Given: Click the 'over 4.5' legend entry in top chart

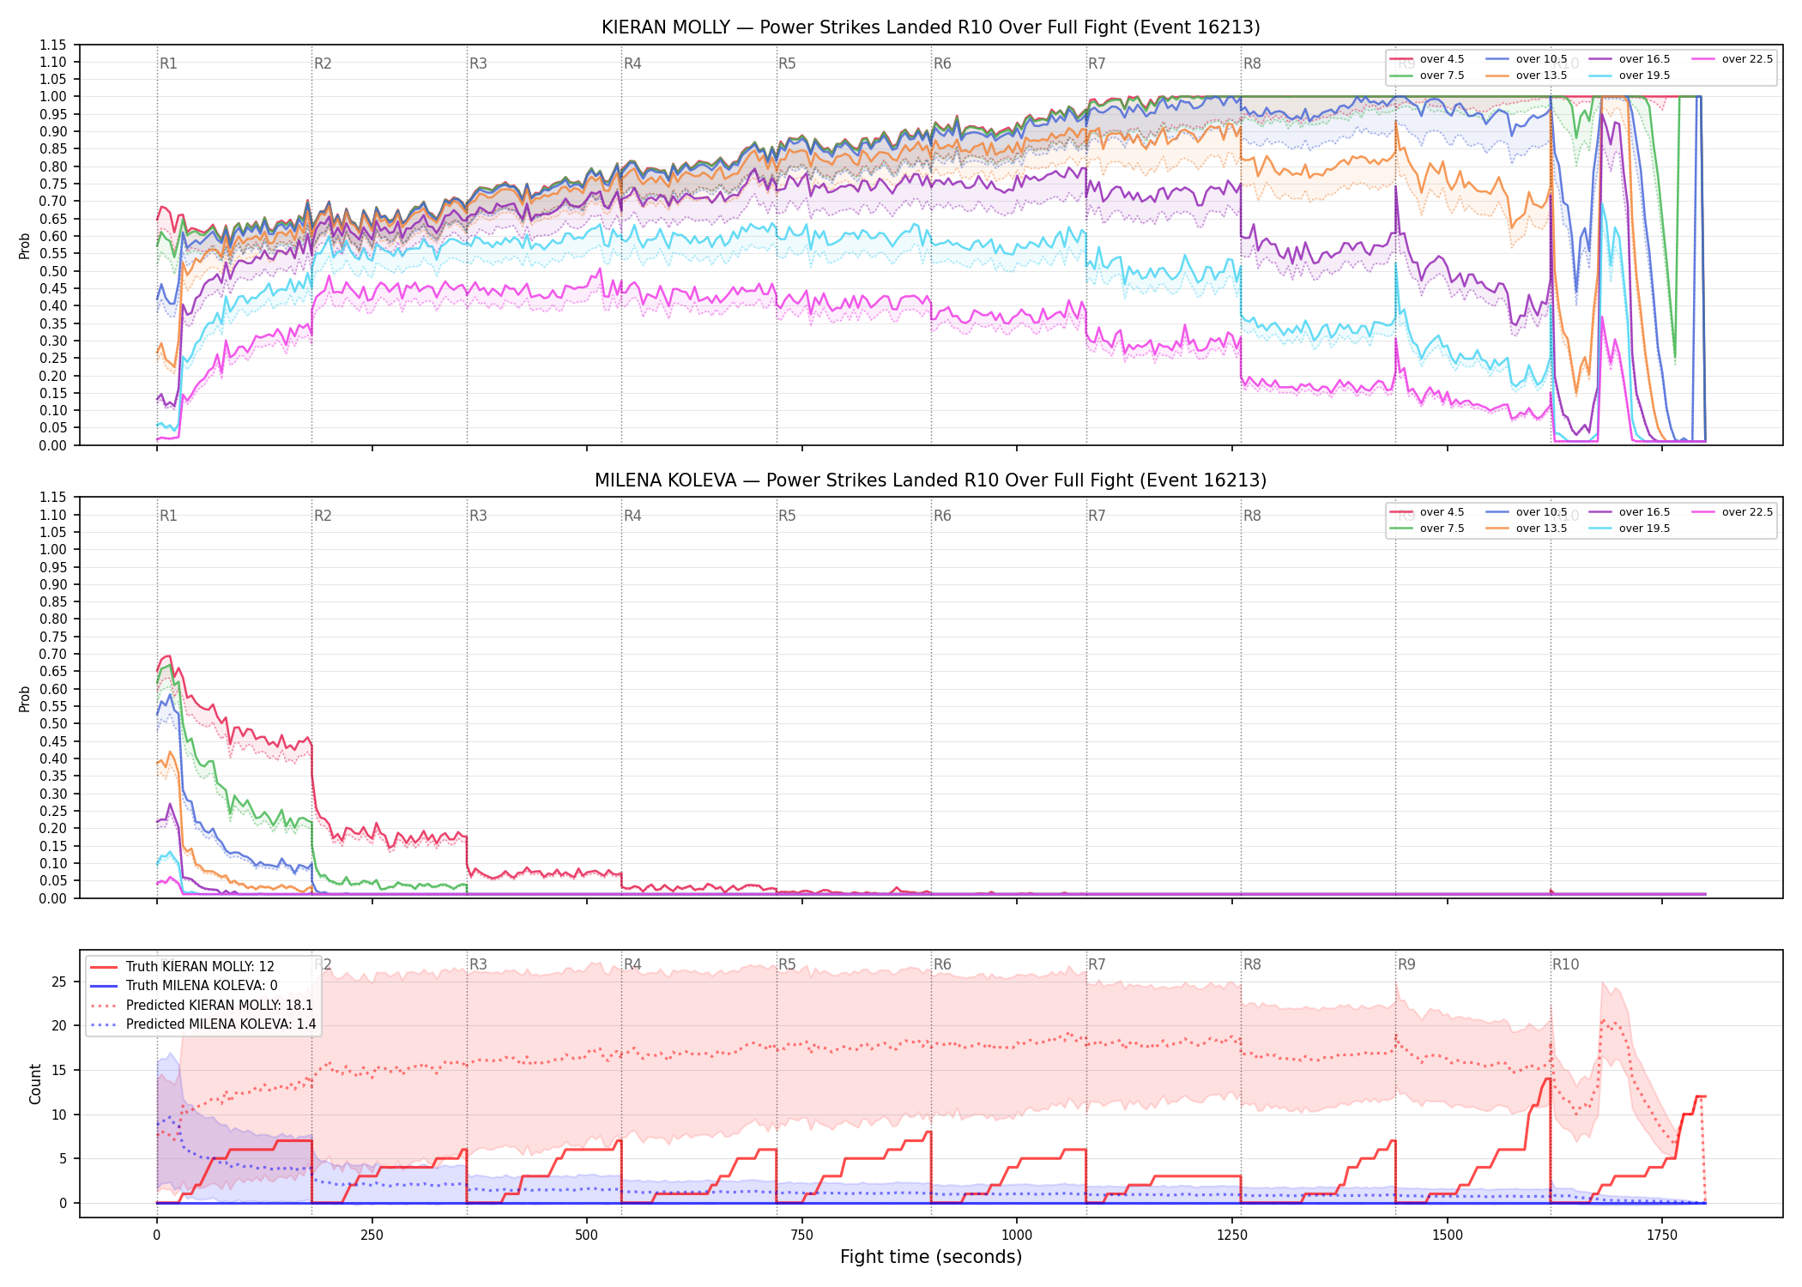Looking at the screenshot, I should click(1427, 59).
